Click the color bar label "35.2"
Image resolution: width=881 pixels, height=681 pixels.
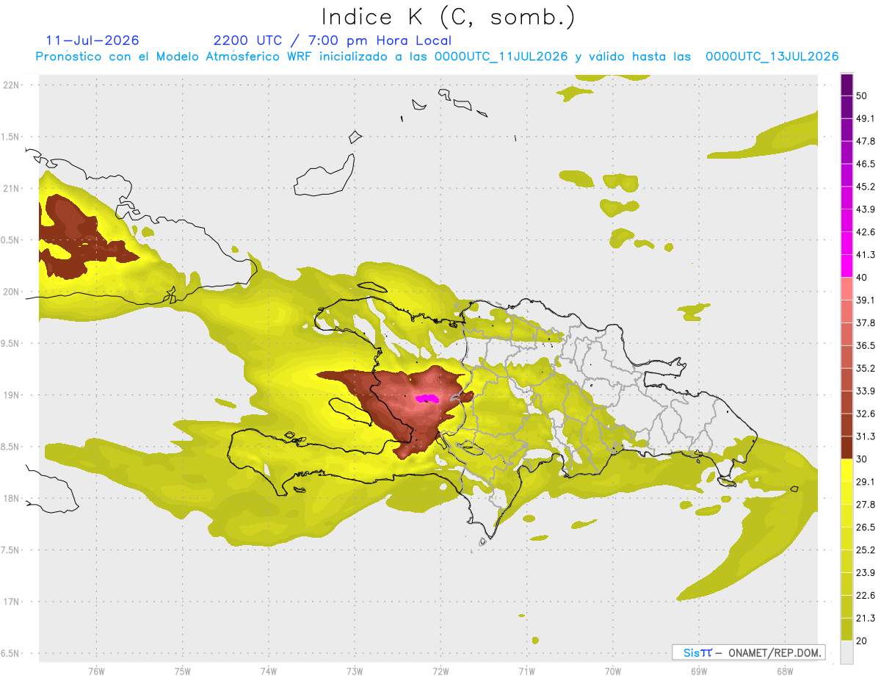pos(866,368)
